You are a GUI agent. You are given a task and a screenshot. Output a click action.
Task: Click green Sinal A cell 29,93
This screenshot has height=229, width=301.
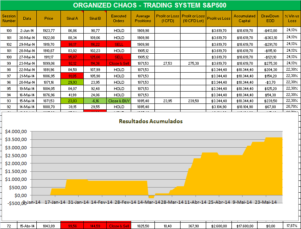pyautogui.click(x=72, y=83)
